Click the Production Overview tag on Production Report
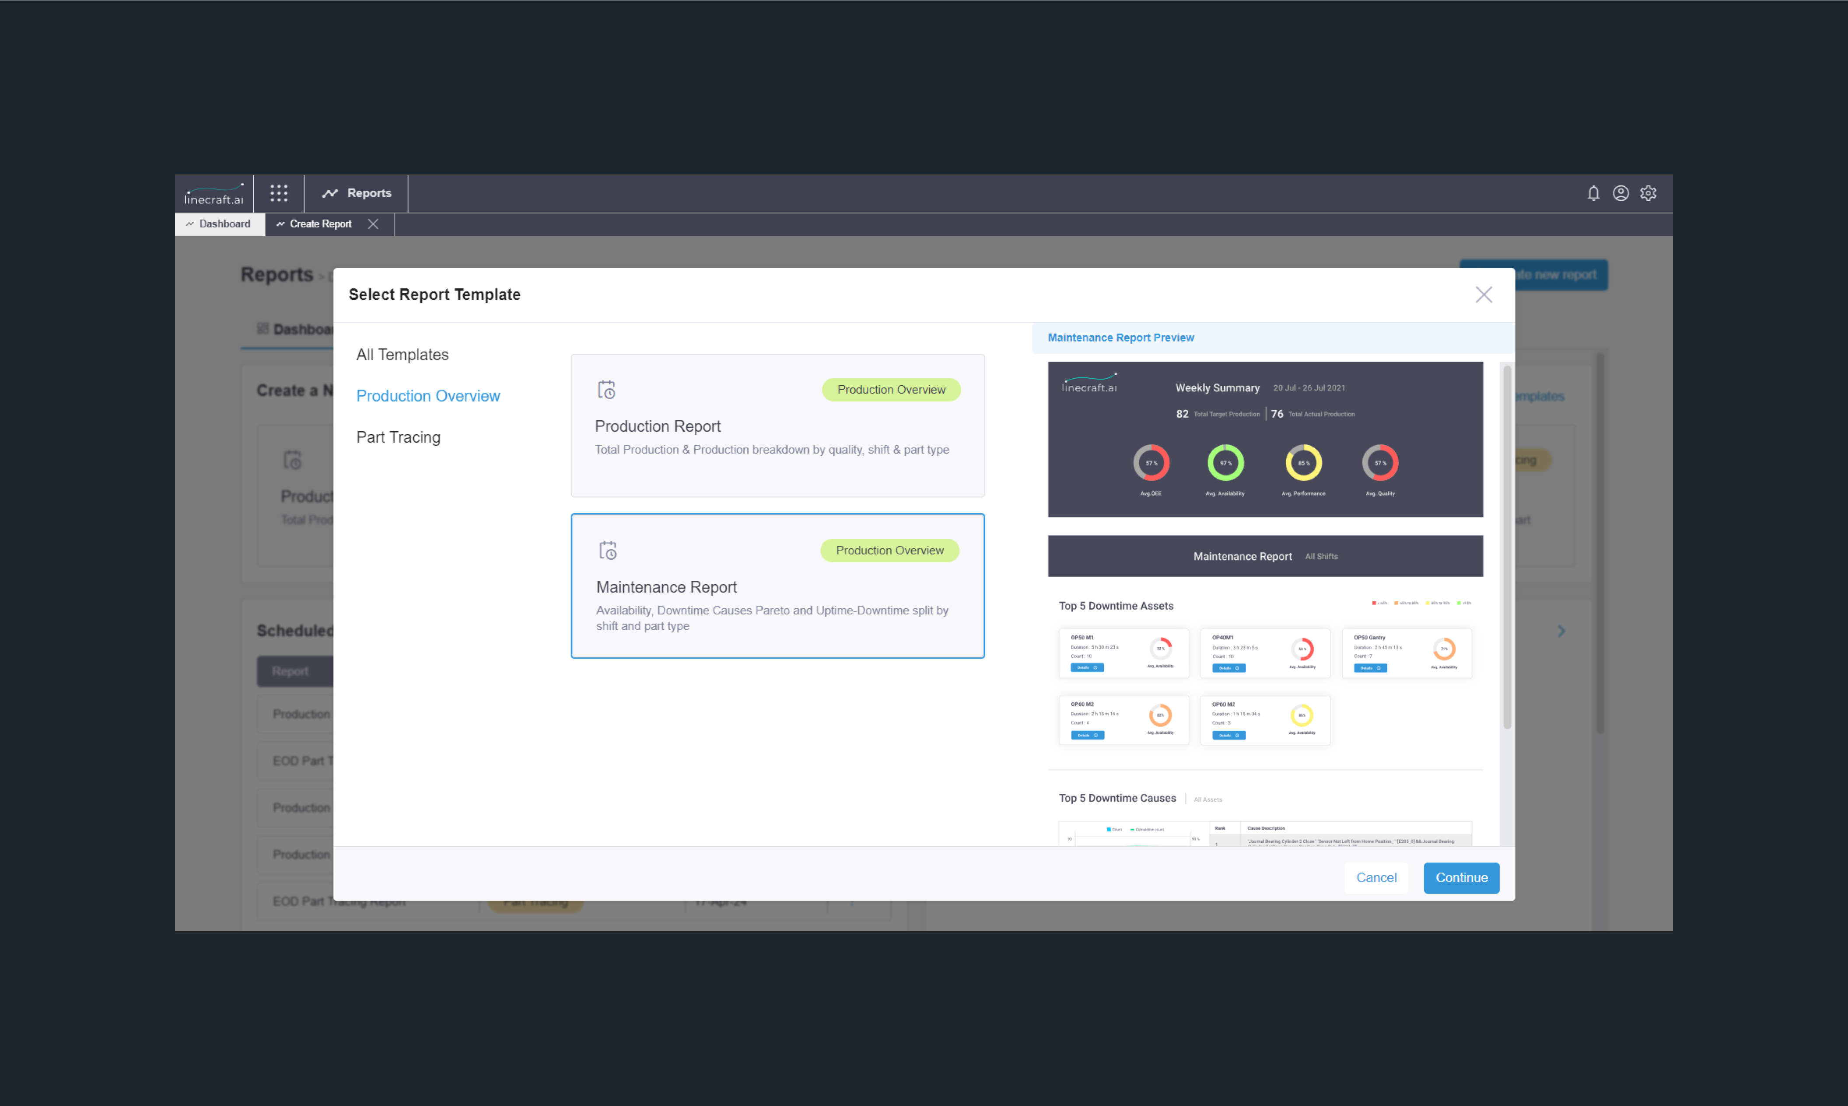 click(891, 390)
